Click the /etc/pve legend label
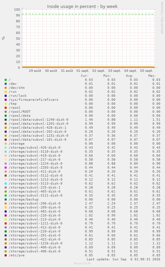Image resolution: width=165 pixels, height=267 pixels. pos(17,255)
